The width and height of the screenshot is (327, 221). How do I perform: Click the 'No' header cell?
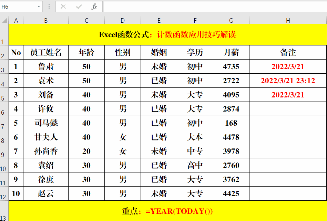tap(16, 52)
